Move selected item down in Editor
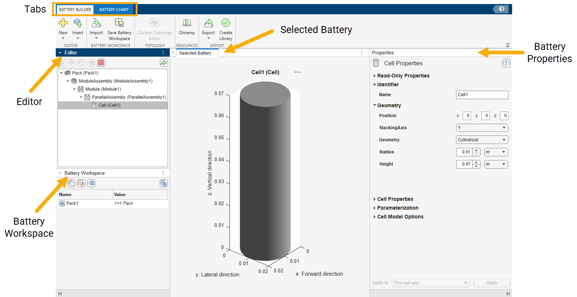Image resolution: width=577 pixels, height=297 pixels. [71, 63]
